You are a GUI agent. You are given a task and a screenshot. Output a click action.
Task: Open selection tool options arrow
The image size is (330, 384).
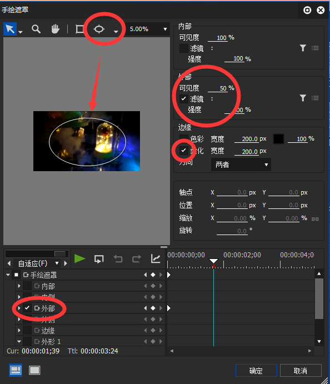tap(21, 32)
